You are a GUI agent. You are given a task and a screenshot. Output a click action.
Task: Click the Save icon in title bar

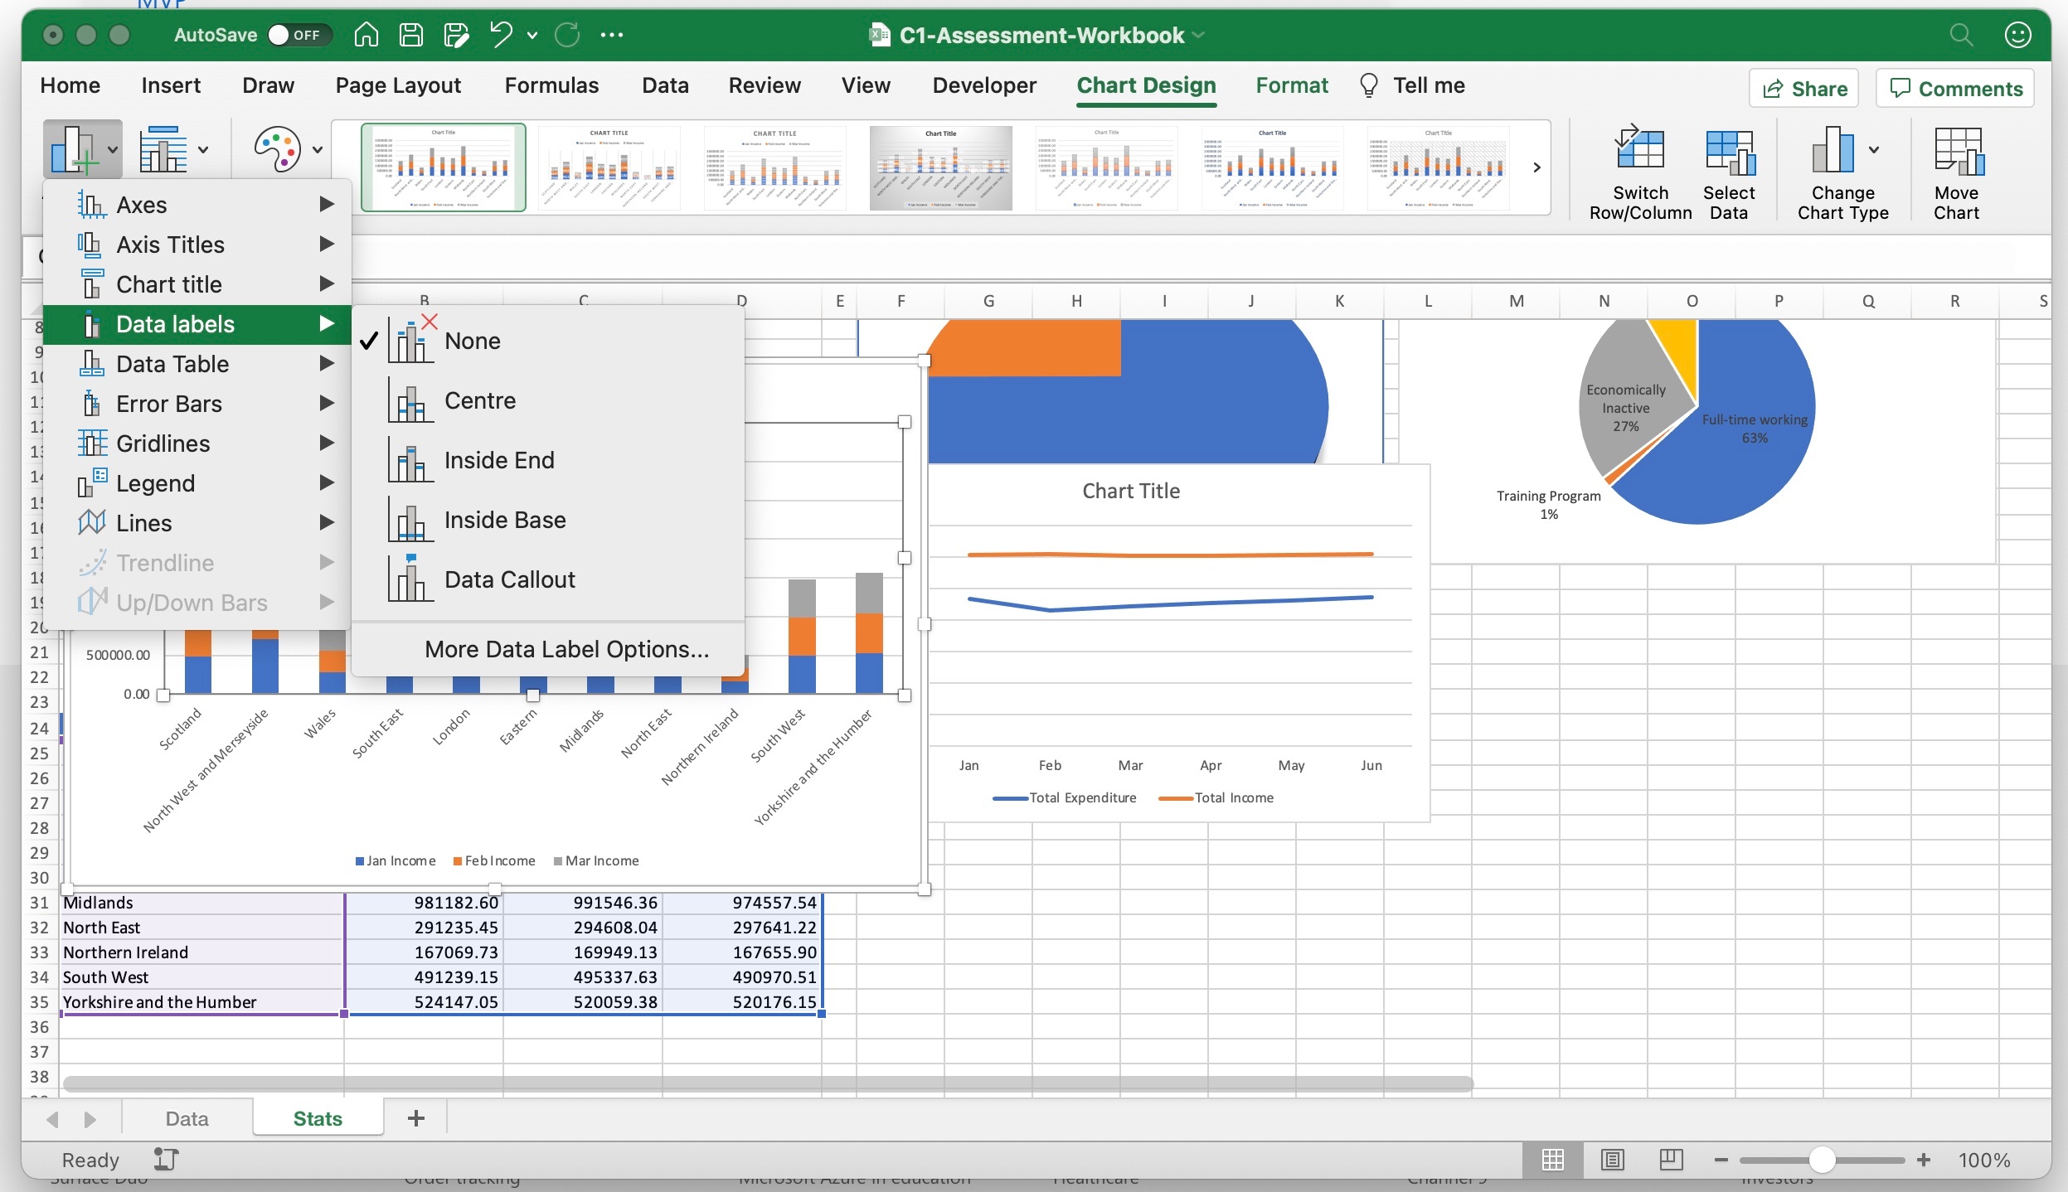tap(411, 35)
